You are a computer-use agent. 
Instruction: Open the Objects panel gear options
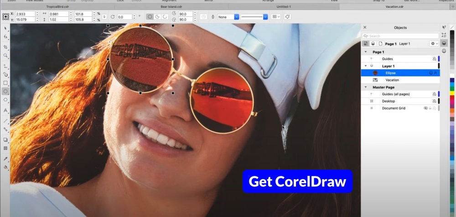tap(434, 44)
